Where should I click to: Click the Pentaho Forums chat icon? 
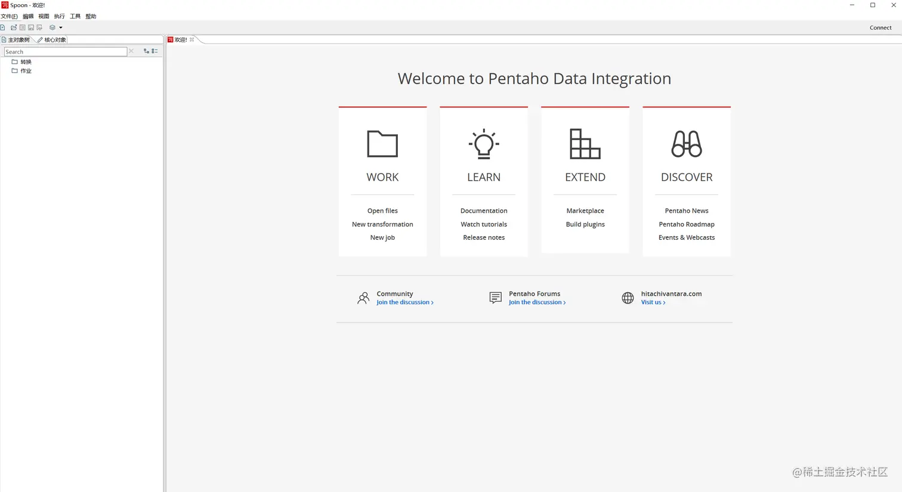[x=495, y=298]
